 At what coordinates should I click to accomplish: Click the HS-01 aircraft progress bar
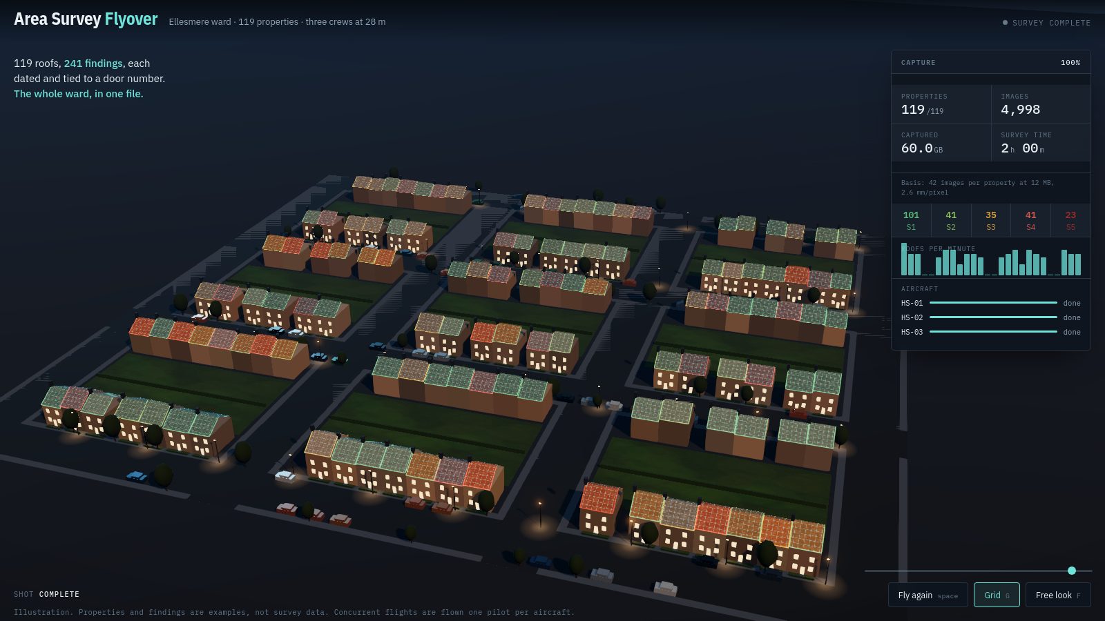[993, 303]
